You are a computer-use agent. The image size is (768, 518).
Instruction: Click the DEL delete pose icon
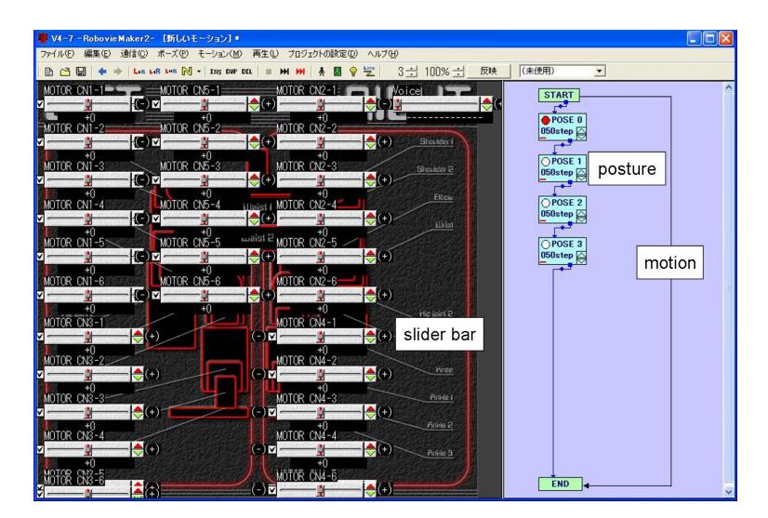(x=247, y=72)
